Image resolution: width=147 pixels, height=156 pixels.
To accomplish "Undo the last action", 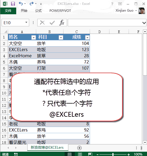I will (x=21, y=4).
